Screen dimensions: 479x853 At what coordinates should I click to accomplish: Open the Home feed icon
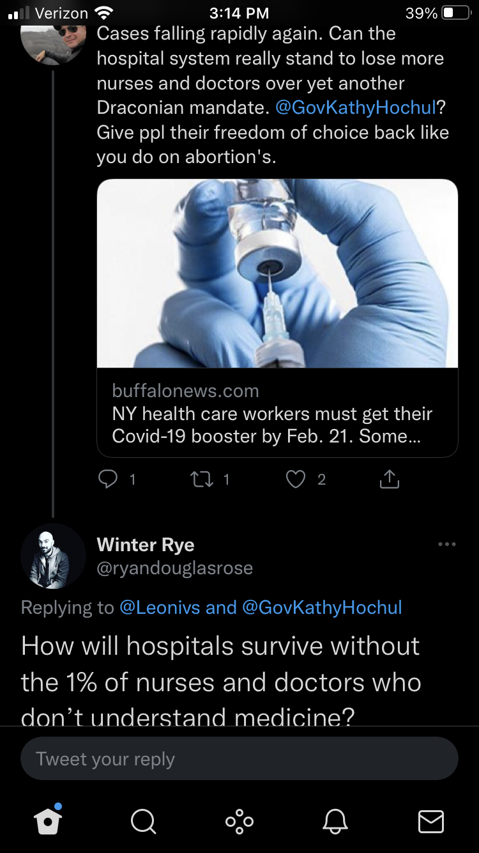point(47,820)
